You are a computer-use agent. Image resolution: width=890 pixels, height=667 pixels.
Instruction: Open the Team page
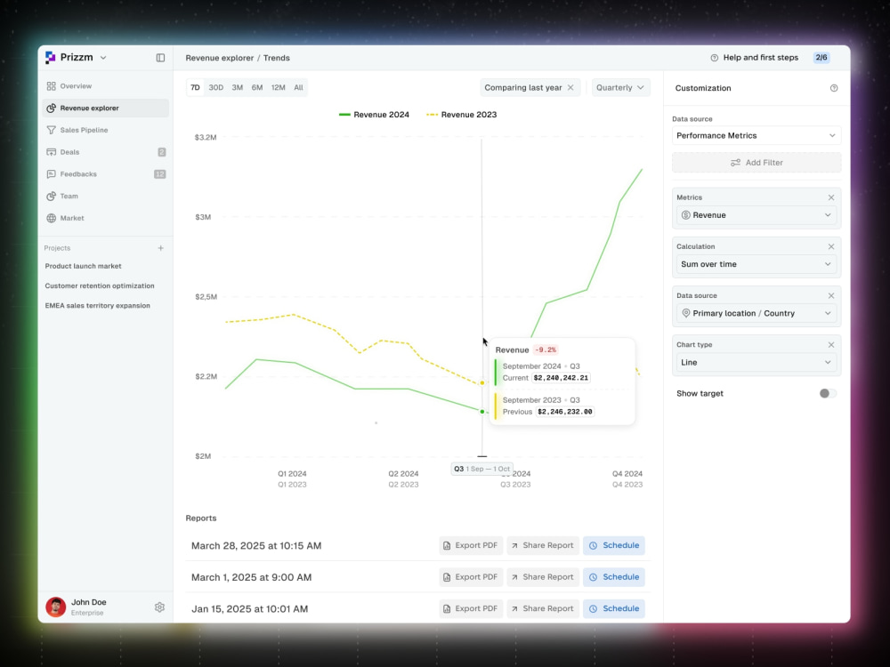(106, 197)
